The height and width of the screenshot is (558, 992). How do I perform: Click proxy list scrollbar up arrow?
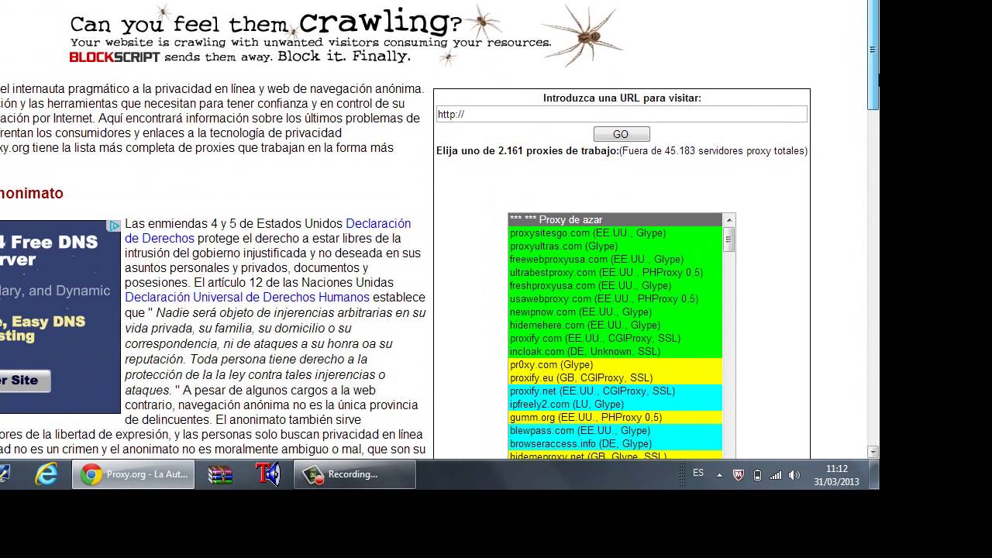(728, 220)
